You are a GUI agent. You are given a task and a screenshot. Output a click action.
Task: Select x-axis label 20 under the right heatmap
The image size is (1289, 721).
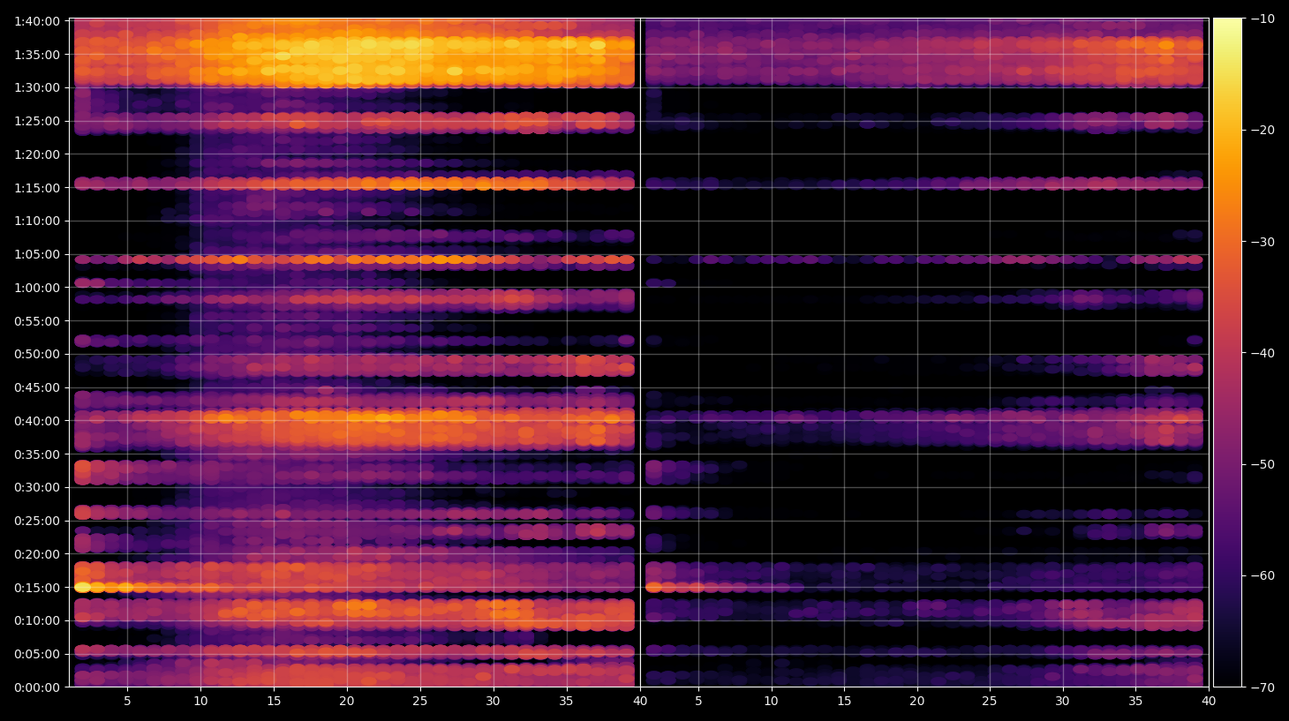pyautogui.click(x=916, y=702)
